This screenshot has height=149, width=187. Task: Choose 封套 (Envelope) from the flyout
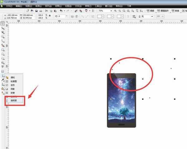click(x=14, y=93)
